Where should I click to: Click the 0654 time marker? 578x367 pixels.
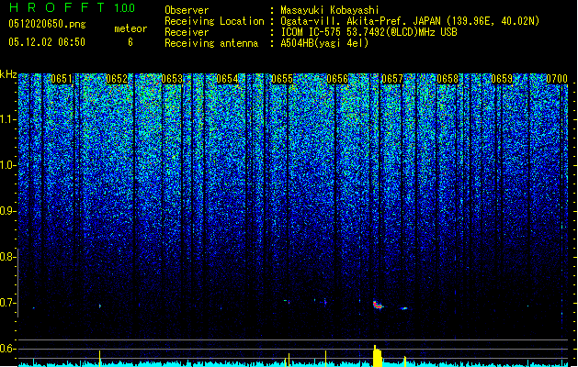tap(227, 79)
